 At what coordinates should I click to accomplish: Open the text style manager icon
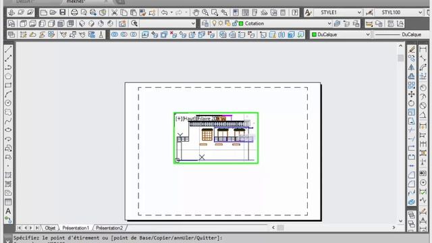click(x=308, y=12)
